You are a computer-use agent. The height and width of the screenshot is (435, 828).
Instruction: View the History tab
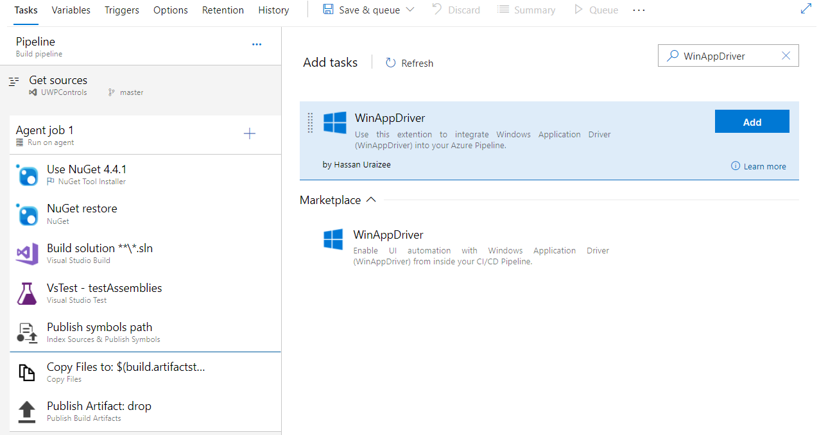pyautogui.click(x=273, y=10)
